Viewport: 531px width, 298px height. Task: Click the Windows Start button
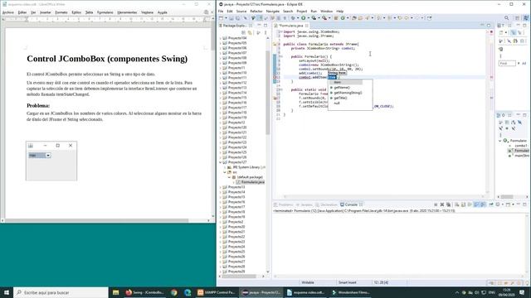(7, 292)
